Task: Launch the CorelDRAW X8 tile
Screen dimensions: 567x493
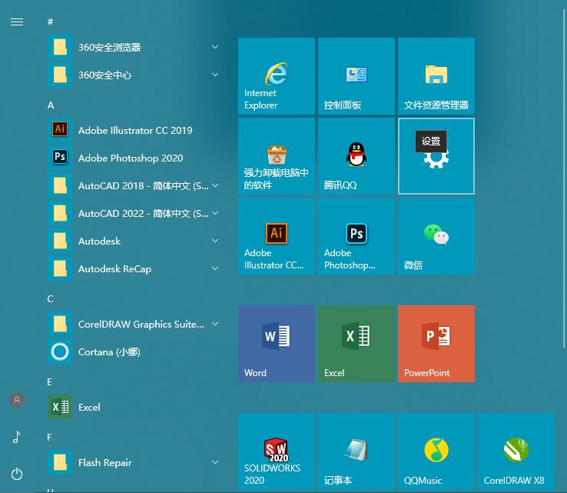Action: pos(516,451)
